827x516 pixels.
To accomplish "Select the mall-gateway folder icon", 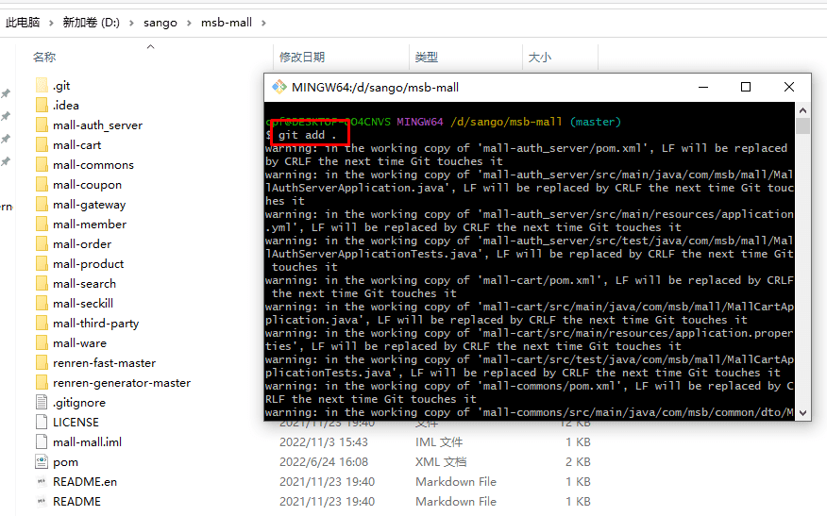I will click(x=42, y=204).
